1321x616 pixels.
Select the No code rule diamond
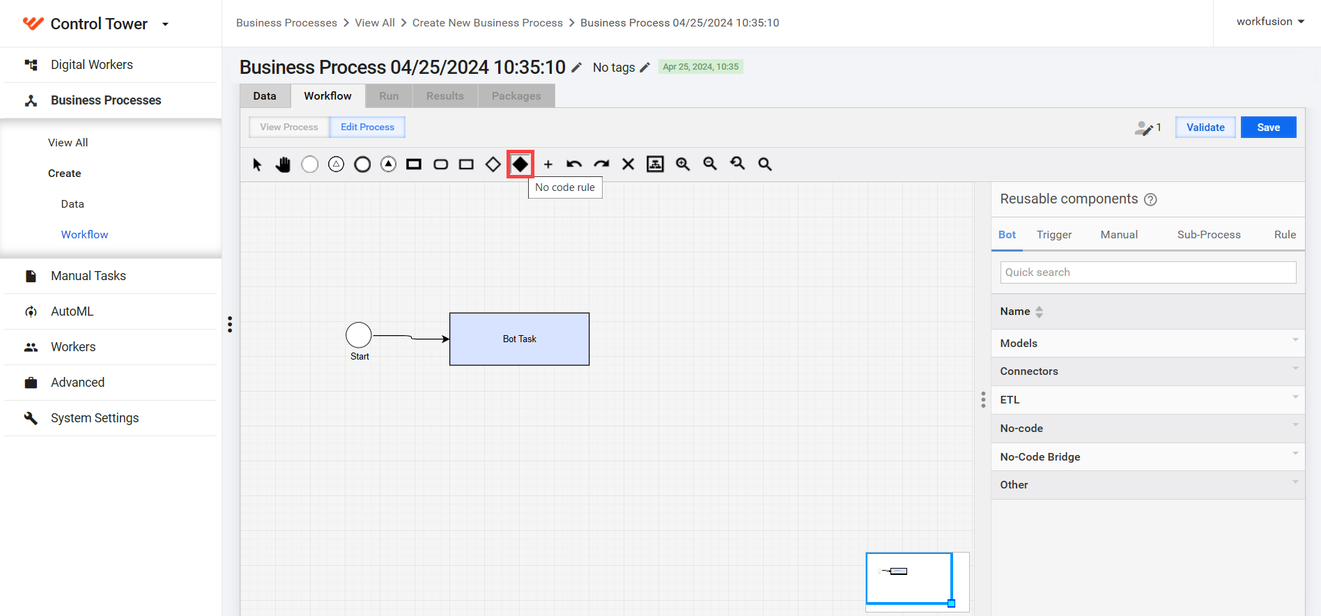(520, 164)
